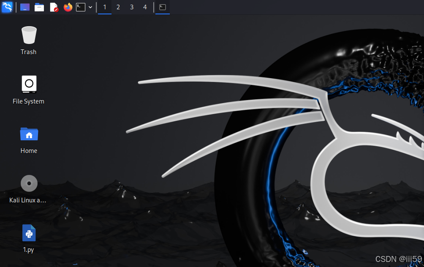Open the Kali dragon applications menu
This screenshot has width=424, height=267.
[x=7, y=7]
